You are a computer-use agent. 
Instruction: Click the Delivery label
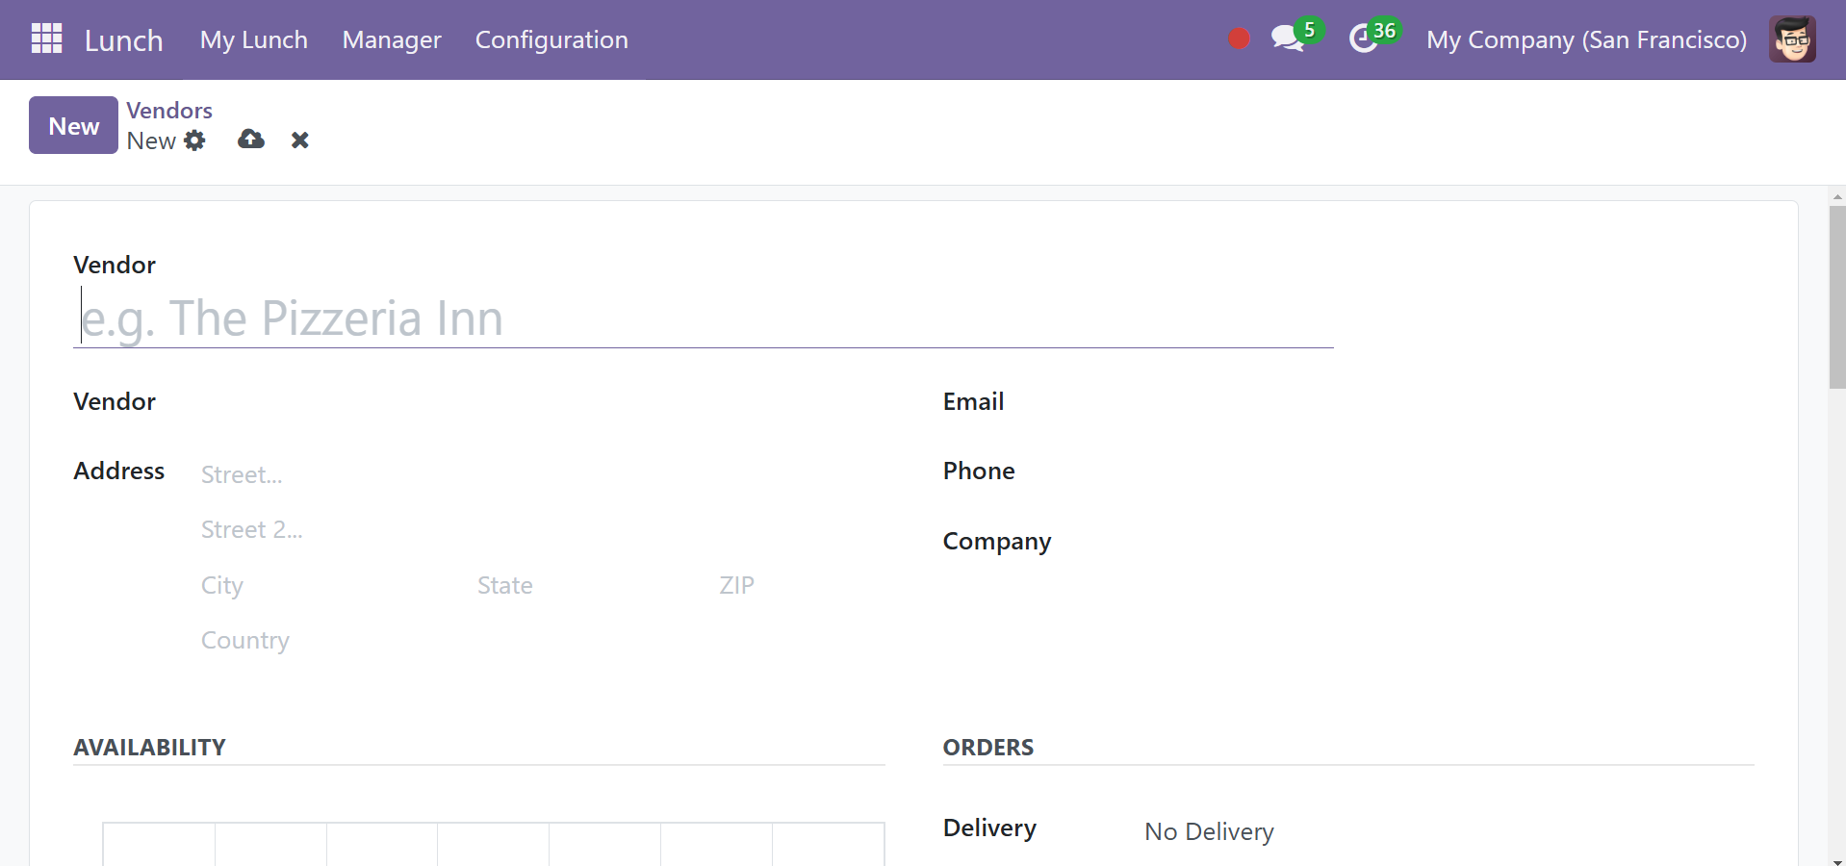click(x=989, y=828)
